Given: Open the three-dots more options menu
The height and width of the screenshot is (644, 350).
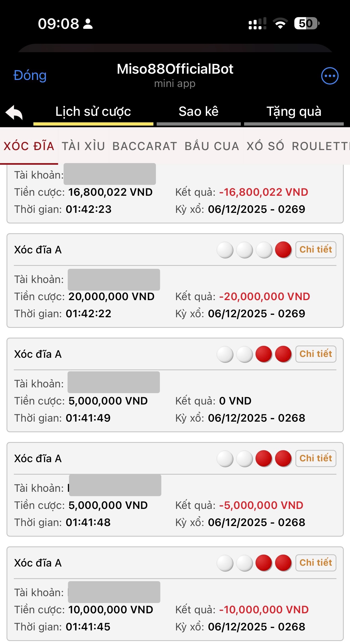Looking at the screenshot, I should (x=330, y=76).
